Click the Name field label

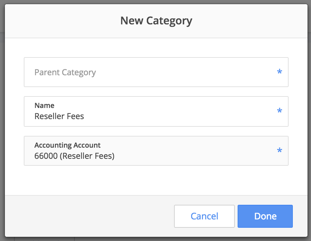point(44,106)
